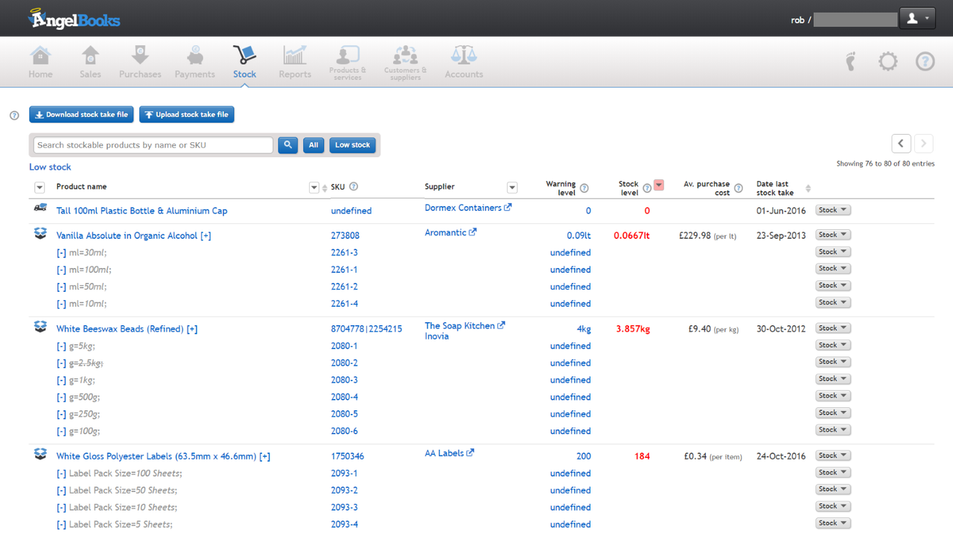Open the Settings gear icon
The image size is (953, 536).
[x=887, y=61]
